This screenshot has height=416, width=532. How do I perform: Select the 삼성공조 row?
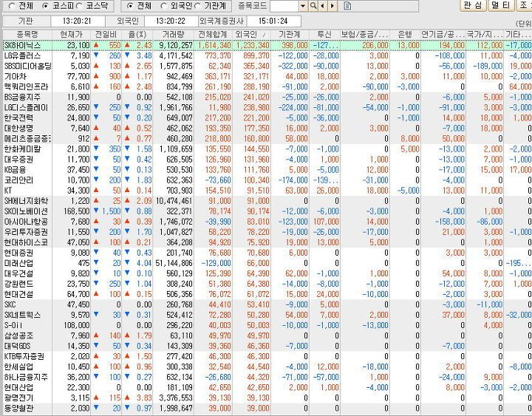267,336
